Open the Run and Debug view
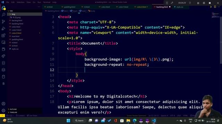 click(x=3, y=28)
